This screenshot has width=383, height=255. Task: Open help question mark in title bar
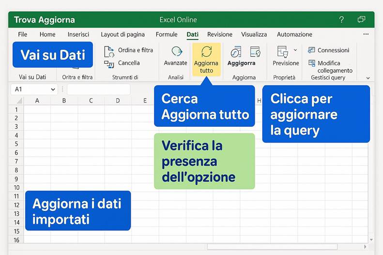click(341, 19)
